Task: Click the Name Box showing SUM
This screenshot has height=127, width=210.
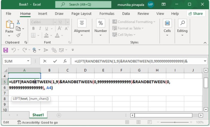Action: coord(15,61)
